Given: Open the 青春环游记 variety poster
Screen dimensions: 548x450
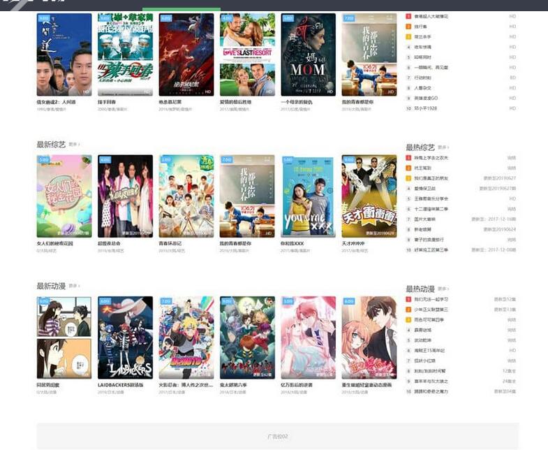Looking at the screenshot, I should pyautogui.click(x=186, y=196).
